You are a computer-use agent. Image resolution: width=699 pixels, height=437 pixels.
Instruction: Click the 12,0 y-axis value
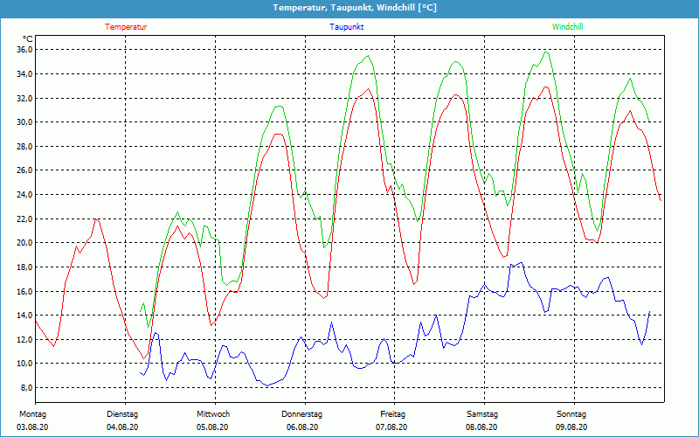(x=24, y=340)
